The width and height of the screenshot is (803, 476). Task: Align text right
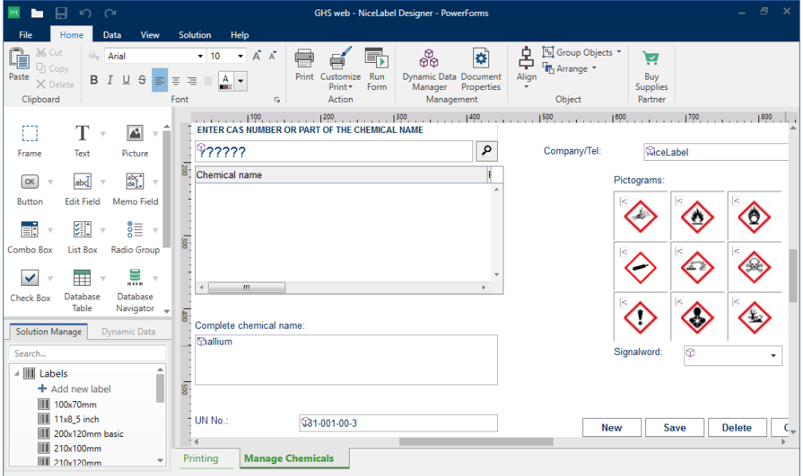coord(191,81)
